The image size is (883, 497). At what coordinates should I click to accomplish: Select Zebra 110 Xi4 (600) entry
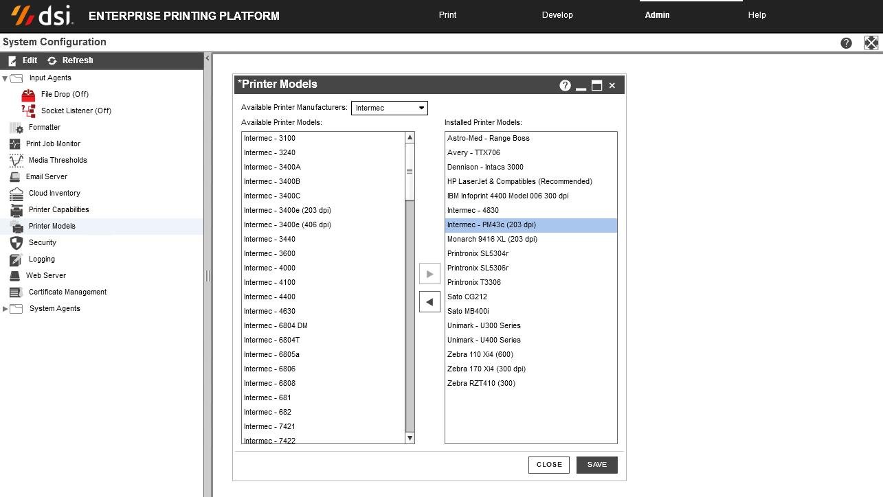click(x=530, y=354)
